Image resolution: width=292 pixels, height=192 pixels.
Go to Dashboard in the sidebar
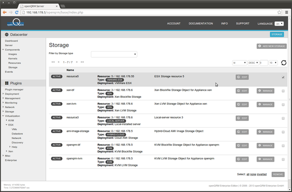coord(11,41)
